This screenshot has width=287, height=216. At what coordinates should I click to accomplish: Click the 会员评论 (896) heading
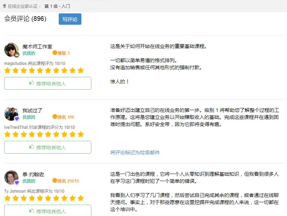click(25, 19)
